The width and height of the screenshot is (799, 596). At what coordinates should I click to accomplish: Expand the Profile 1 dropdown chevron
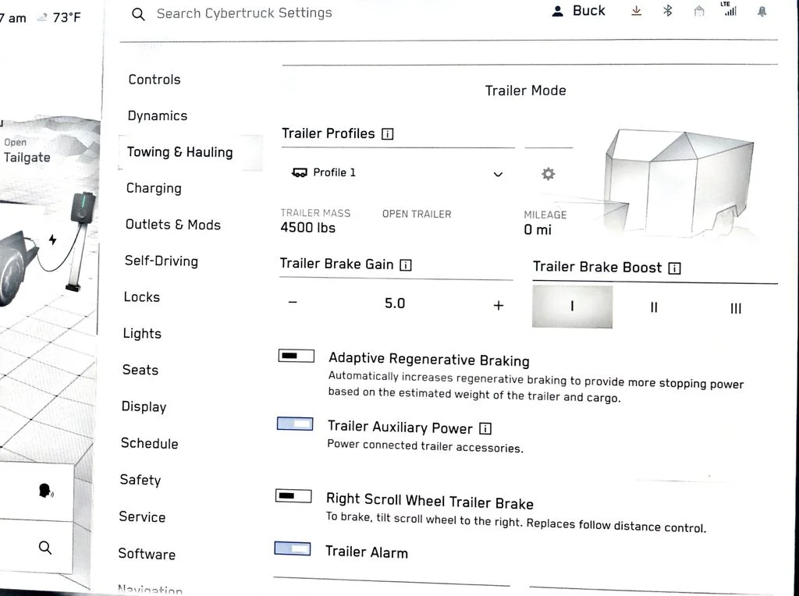tap(498, 174)
